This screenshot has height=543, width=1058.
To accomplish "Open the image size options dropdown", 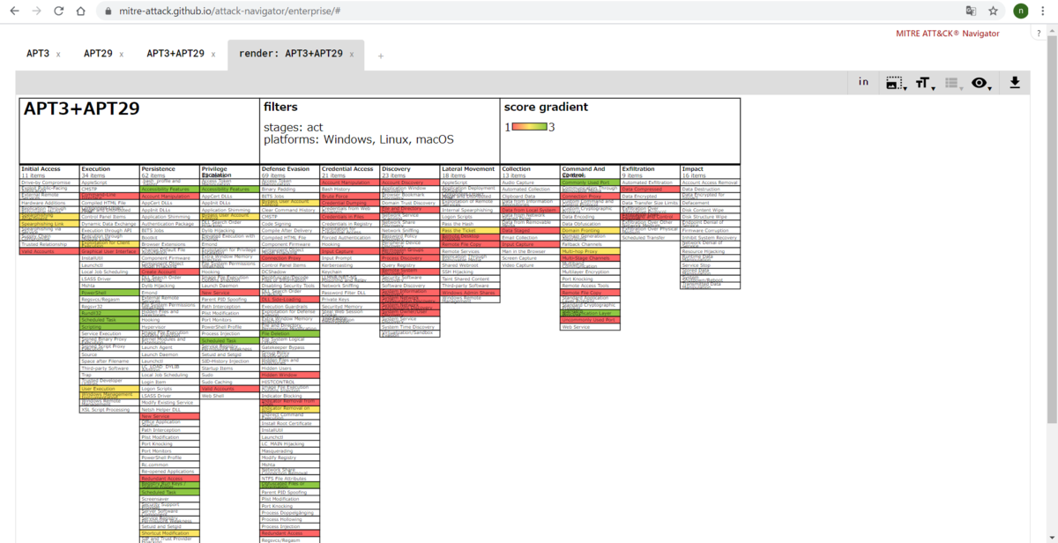I will click(896, 83).
